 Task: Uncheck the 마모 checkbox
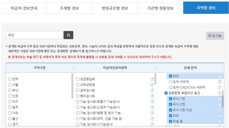click(x=171, y=116)
